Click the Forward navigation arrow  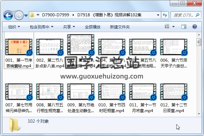(x=19, y=15)
